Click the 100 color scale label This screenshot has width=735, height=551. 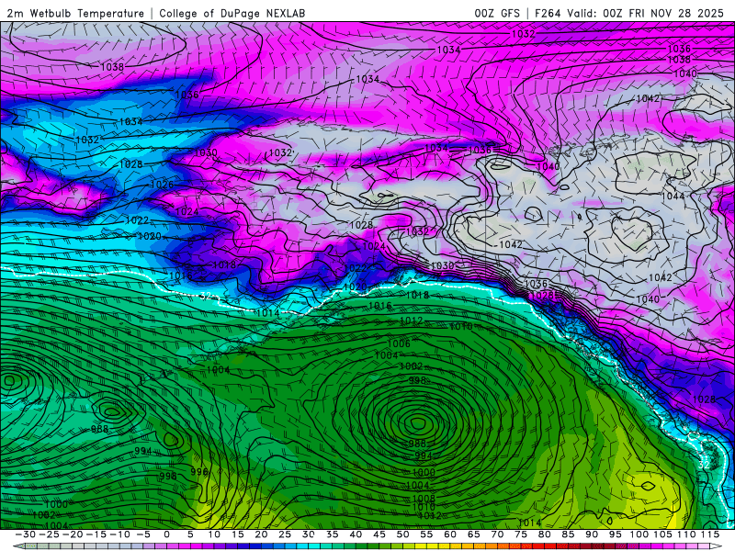639,534
